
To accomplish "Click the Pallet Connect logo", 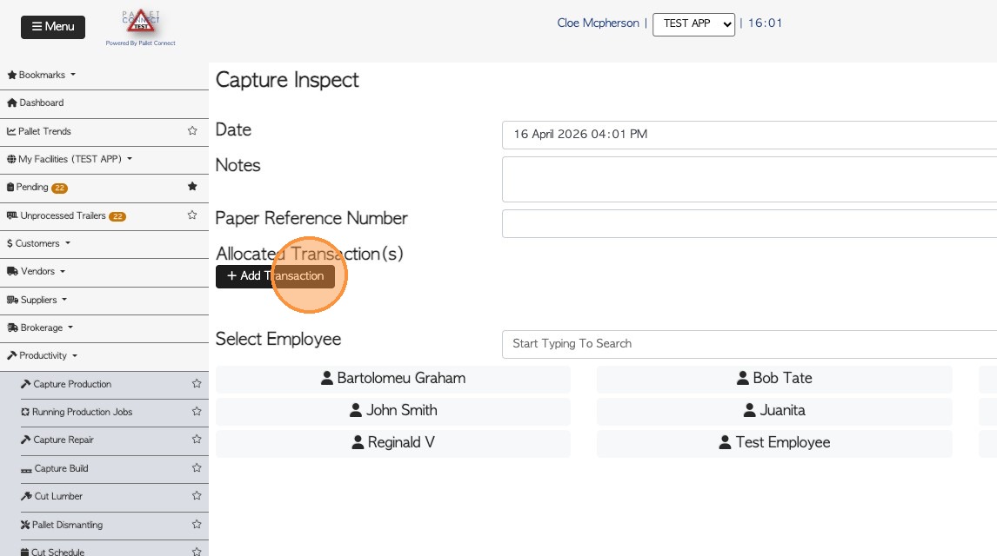I will [x=140, y=26].
